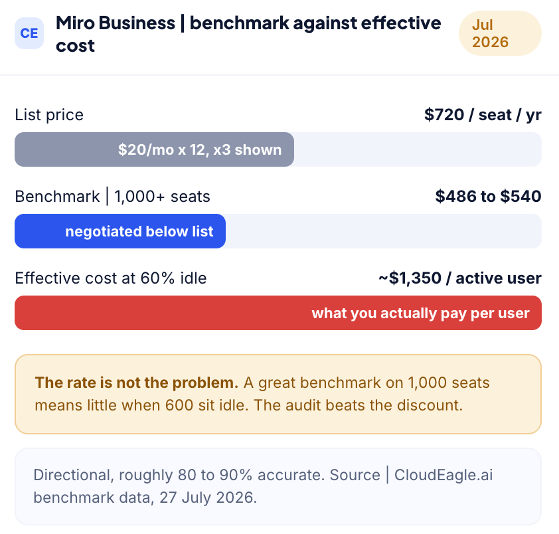Click the empty track of benchmark bar
Viewport: 559px width, 534px height.
pyautogui.click(x=384, y=231)
